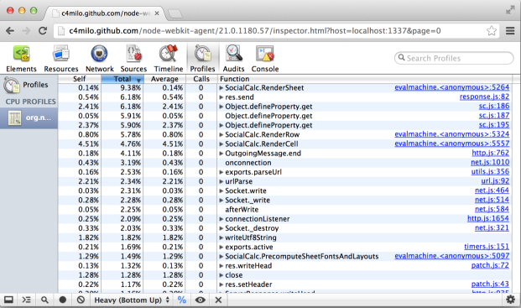Clear all profiles icon
Screen dimensions: 521x308
81,300
